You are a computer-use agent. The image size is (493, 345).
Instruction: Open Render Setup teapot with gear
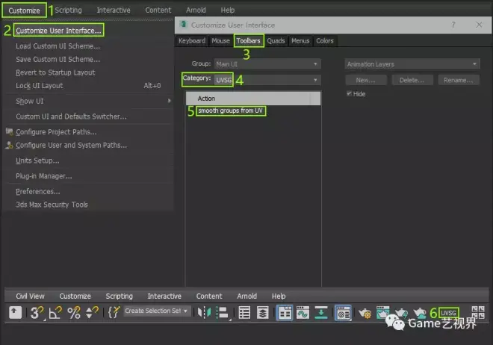click(365, 313)
